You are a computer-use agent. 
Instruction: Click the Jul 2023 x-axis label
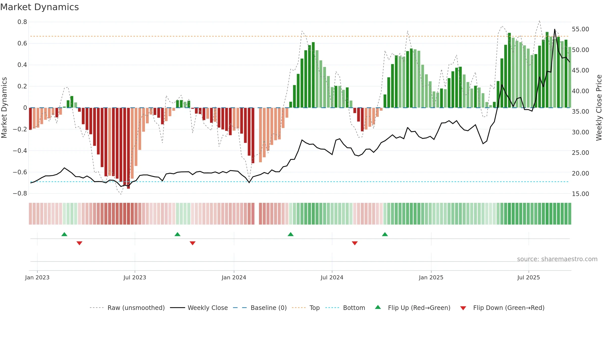pyautogui.click(x=135, y=277)
